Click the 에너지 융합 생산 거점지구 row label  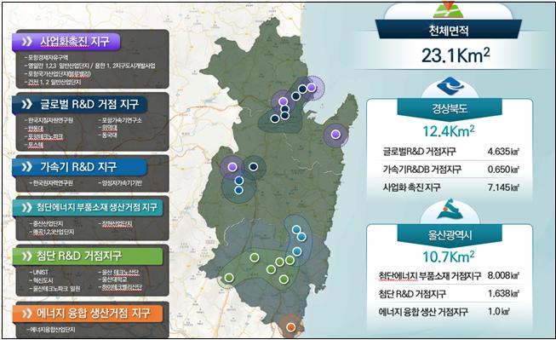[x=423, y=312]
